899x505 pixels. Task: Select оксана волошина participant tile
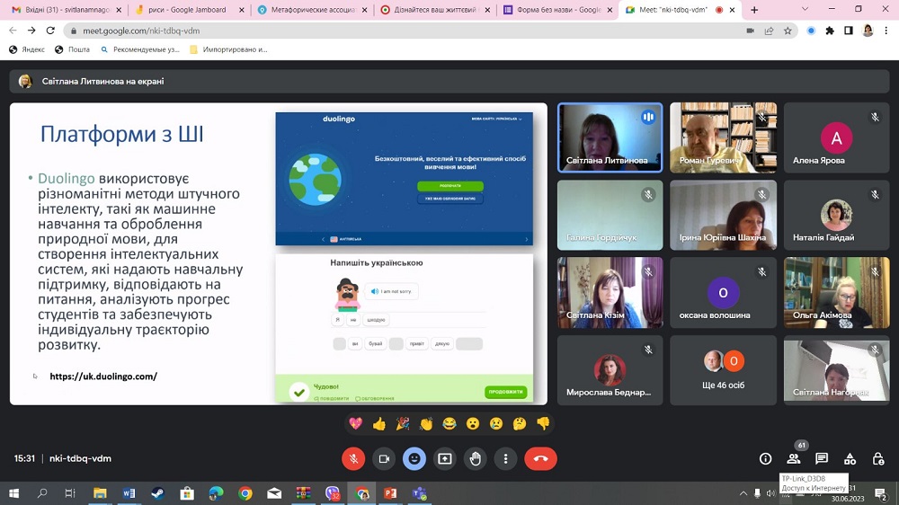[x=723, y=292]
